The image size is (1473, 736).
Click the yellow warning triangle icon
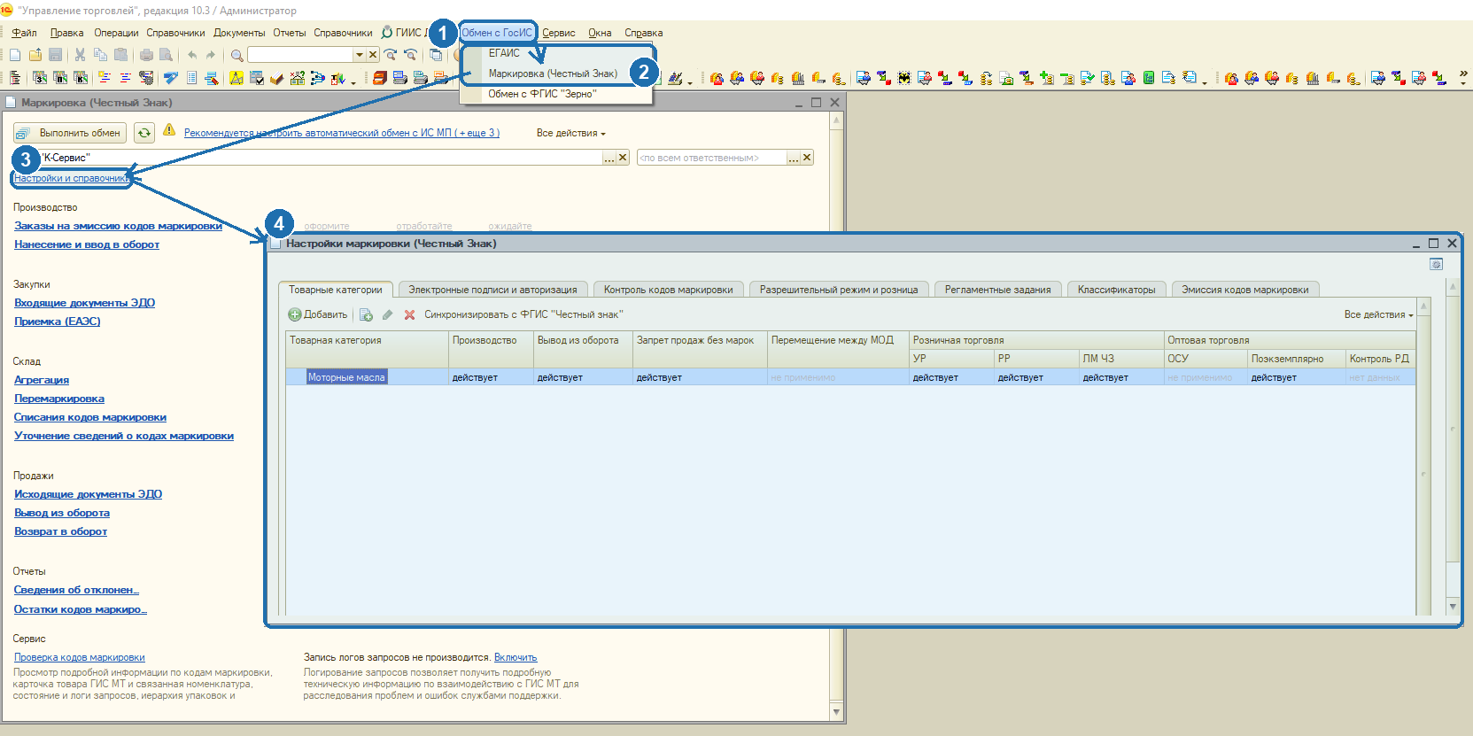coord(169,131)
